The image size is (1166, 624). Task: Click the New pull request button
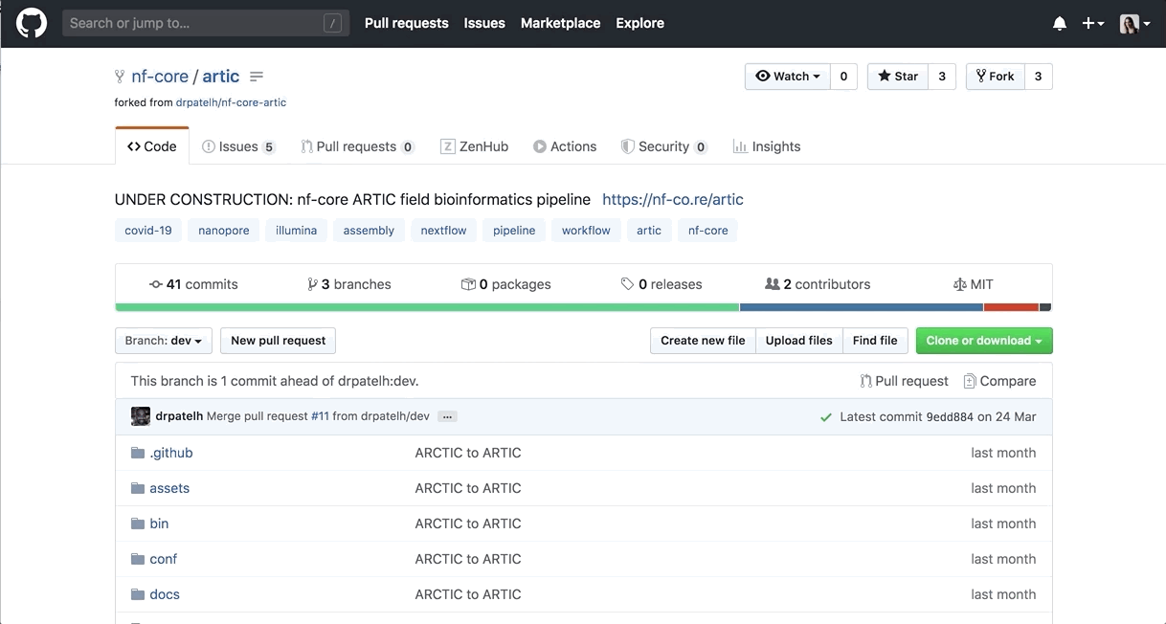click(x=279, y=341)
